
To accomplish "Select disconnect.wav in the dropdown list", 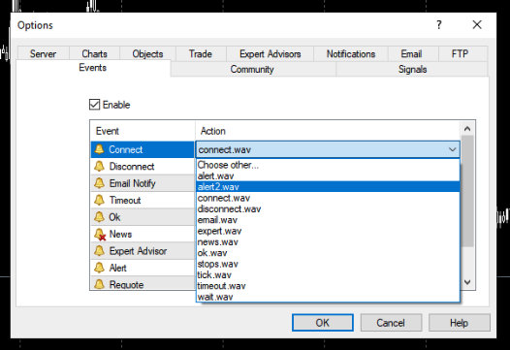I will click(328, 208).
